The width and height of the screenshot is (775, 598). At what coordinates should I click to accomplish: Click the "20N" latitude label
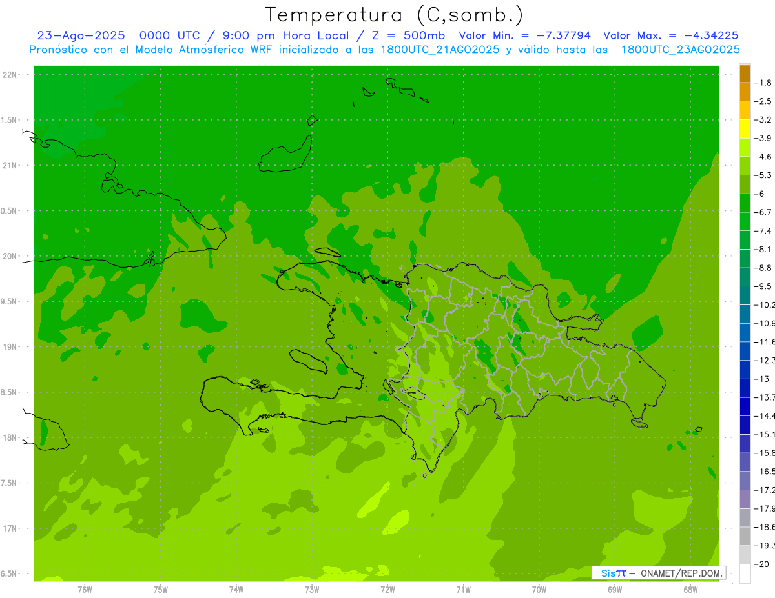click(x=10, y=256)
